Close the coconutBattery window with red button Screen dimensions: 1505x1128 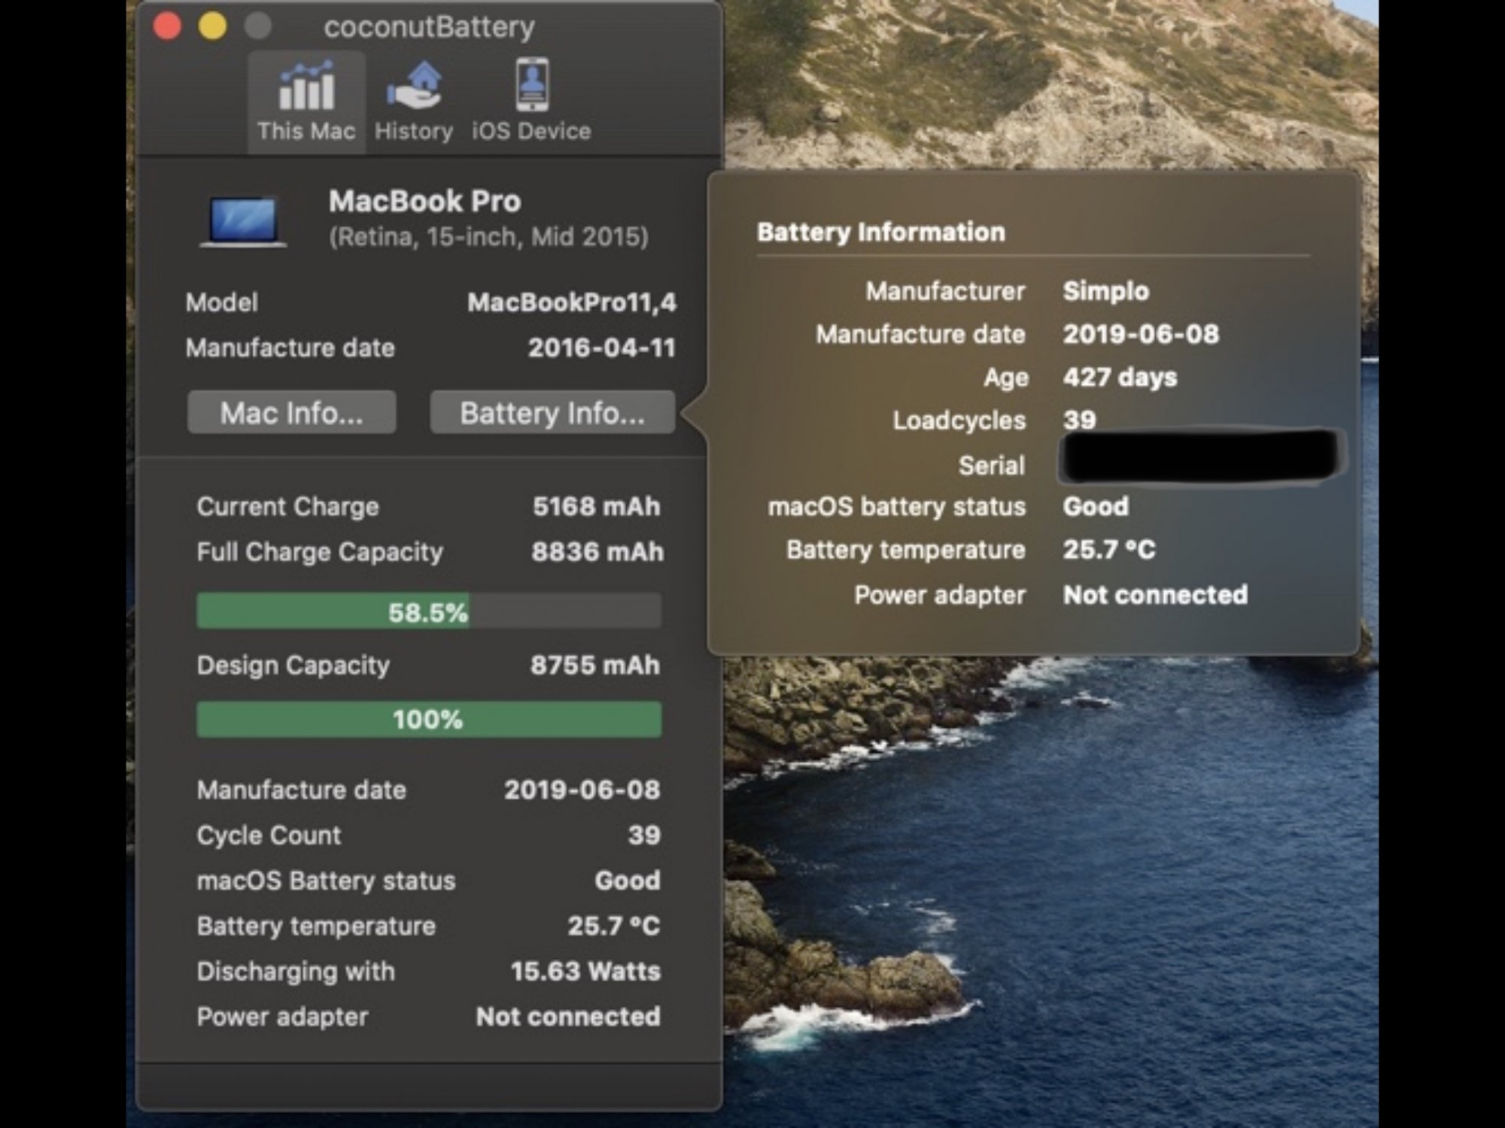(167, 26)
